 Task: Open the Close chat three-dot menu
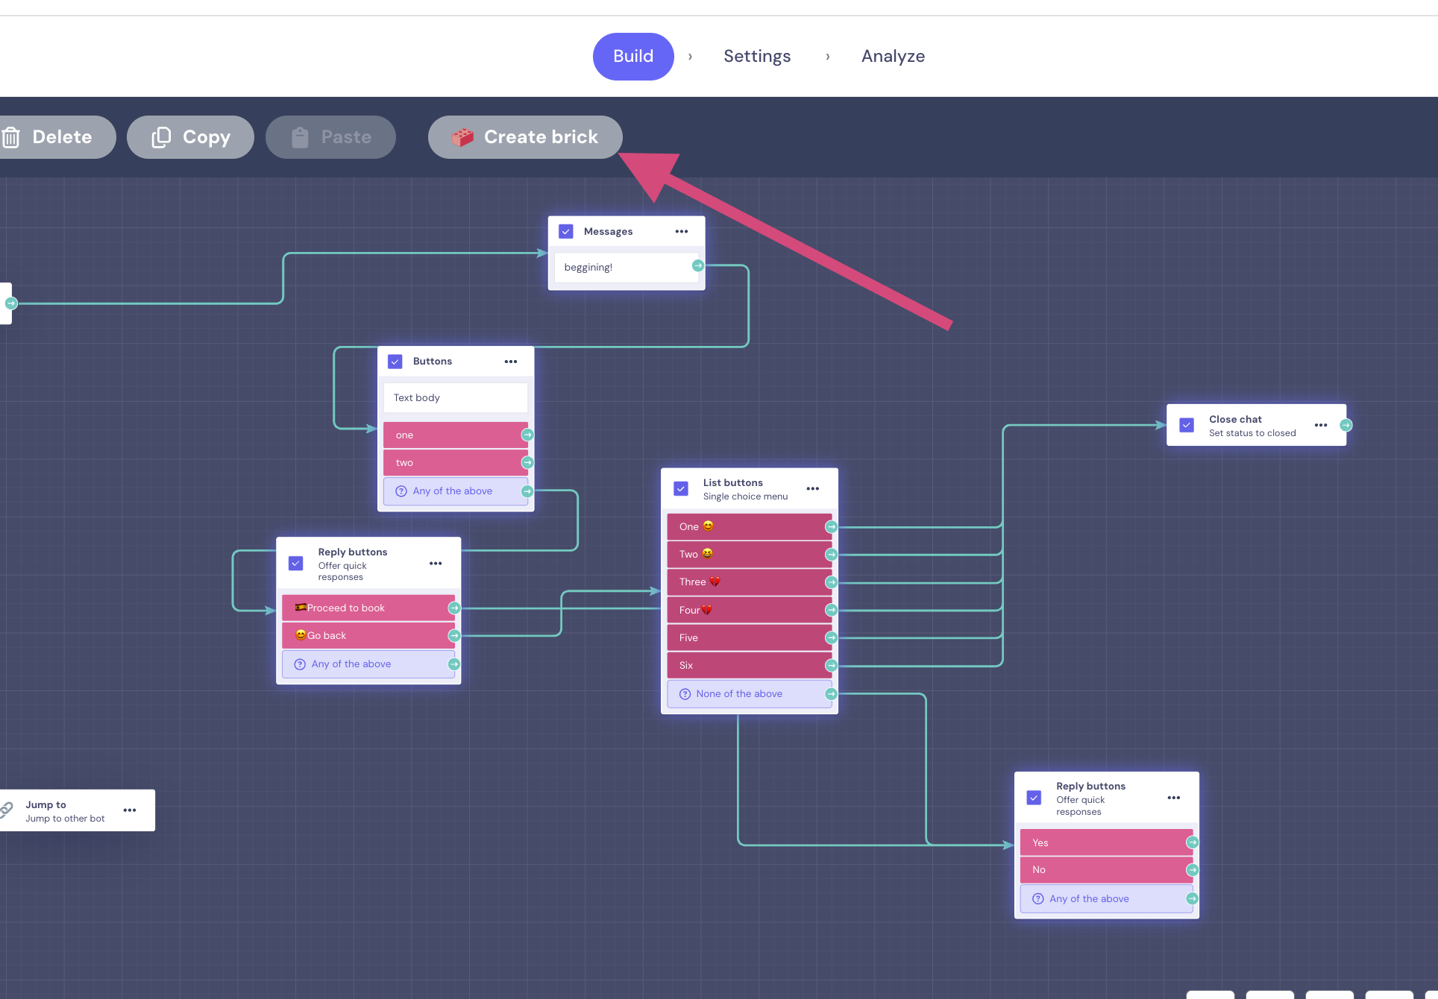pos(1321,426)
